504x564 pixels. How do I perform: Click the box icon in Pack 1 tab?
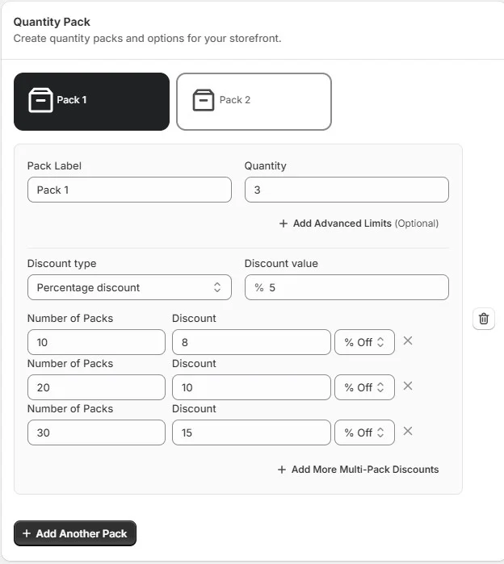(x=40, y=100)
